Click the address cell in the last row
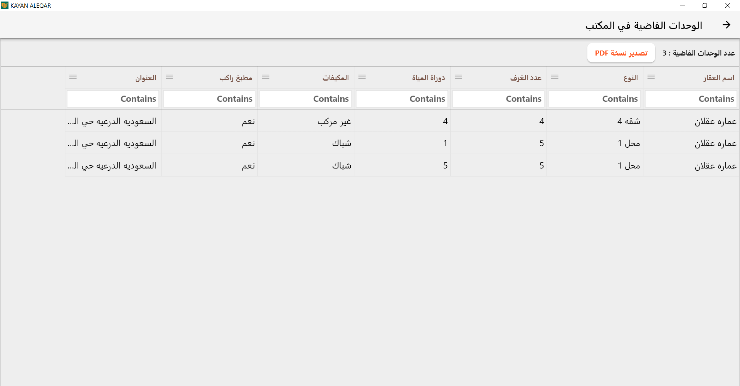This screenshot has width=740, height=386. (x=112, y=166)
